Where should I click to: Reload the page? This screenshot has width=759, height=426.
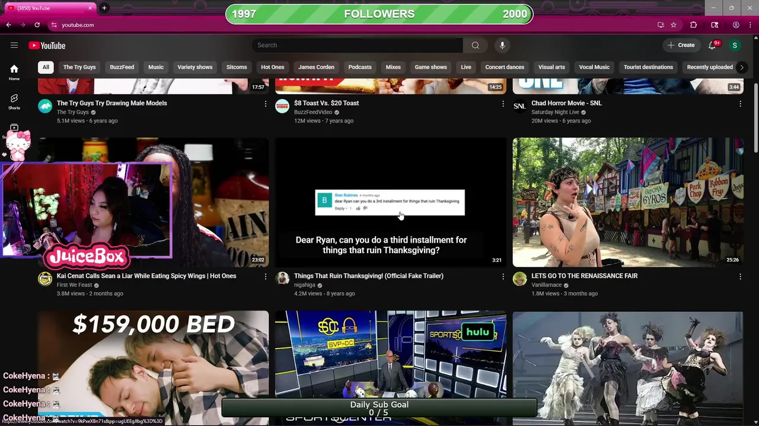click(x=37, y=25)
